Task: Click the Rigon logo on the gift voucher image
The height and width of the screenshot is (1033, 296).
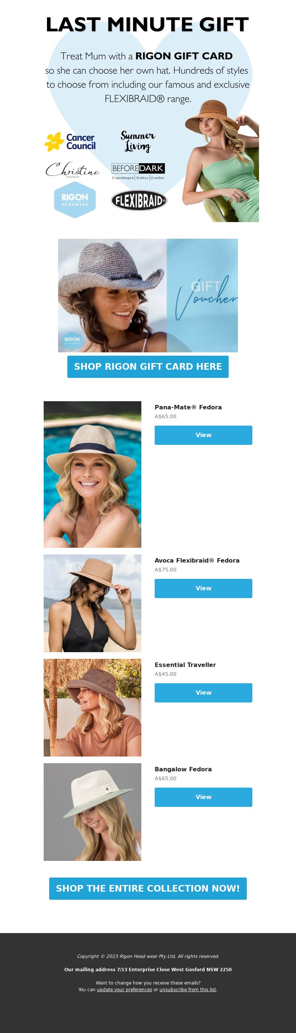Action: pyautogui.click(x=72, y=339)
